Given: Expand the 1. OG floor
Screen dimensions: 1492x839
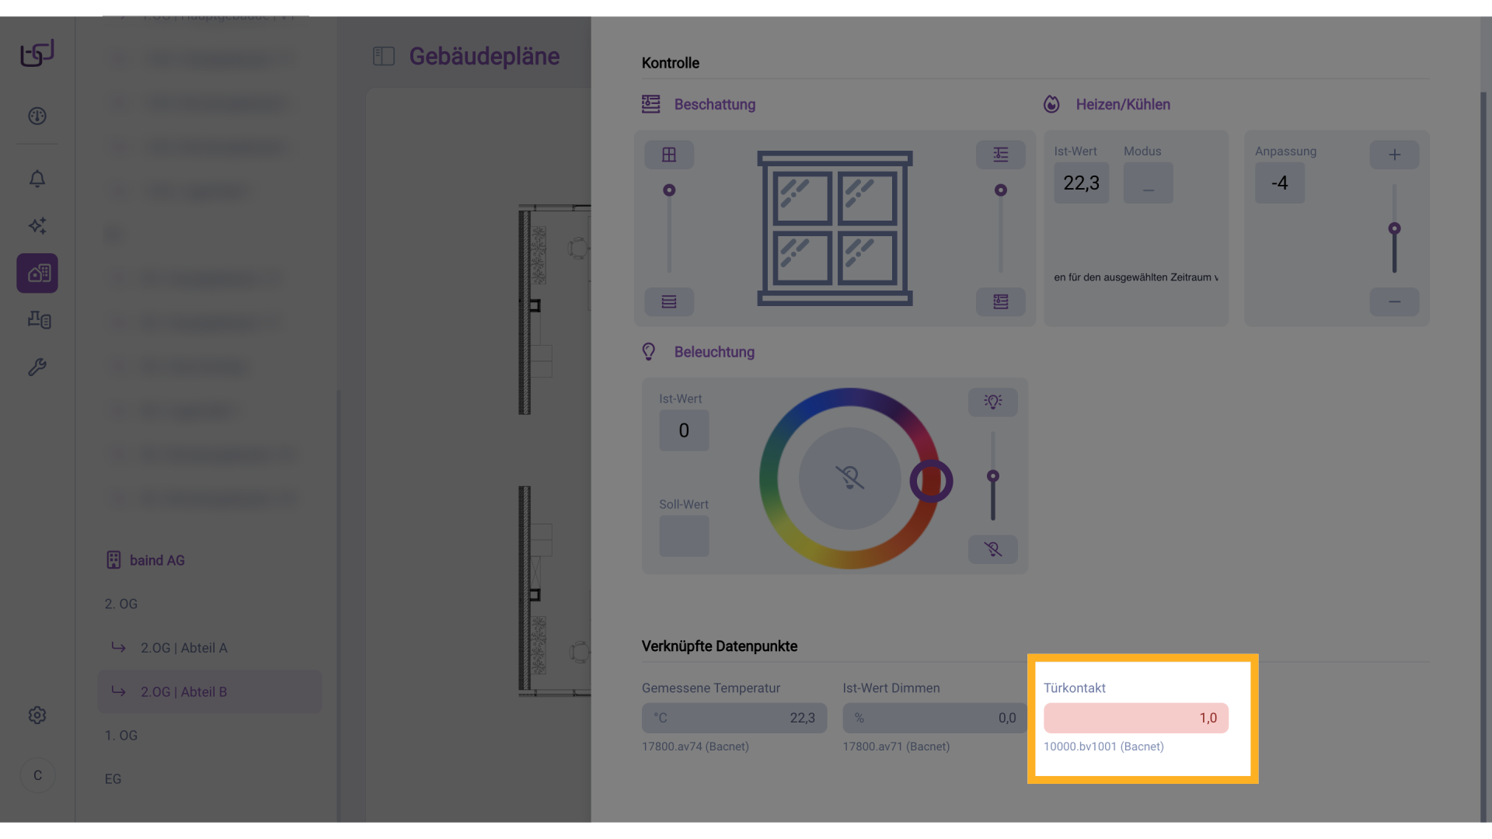Looking at the screenshot, I should click(x=121, y=735).
